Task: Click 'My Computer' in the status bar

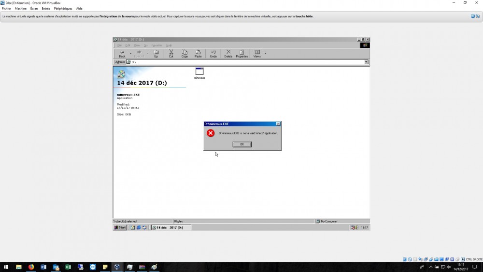Action: (328, 221)
